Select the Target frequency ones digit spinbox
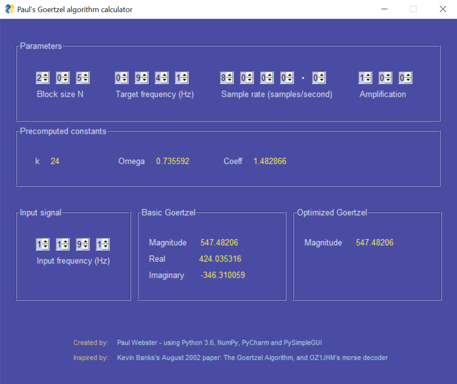Screen dimensions: 457x384 (182, 78)
